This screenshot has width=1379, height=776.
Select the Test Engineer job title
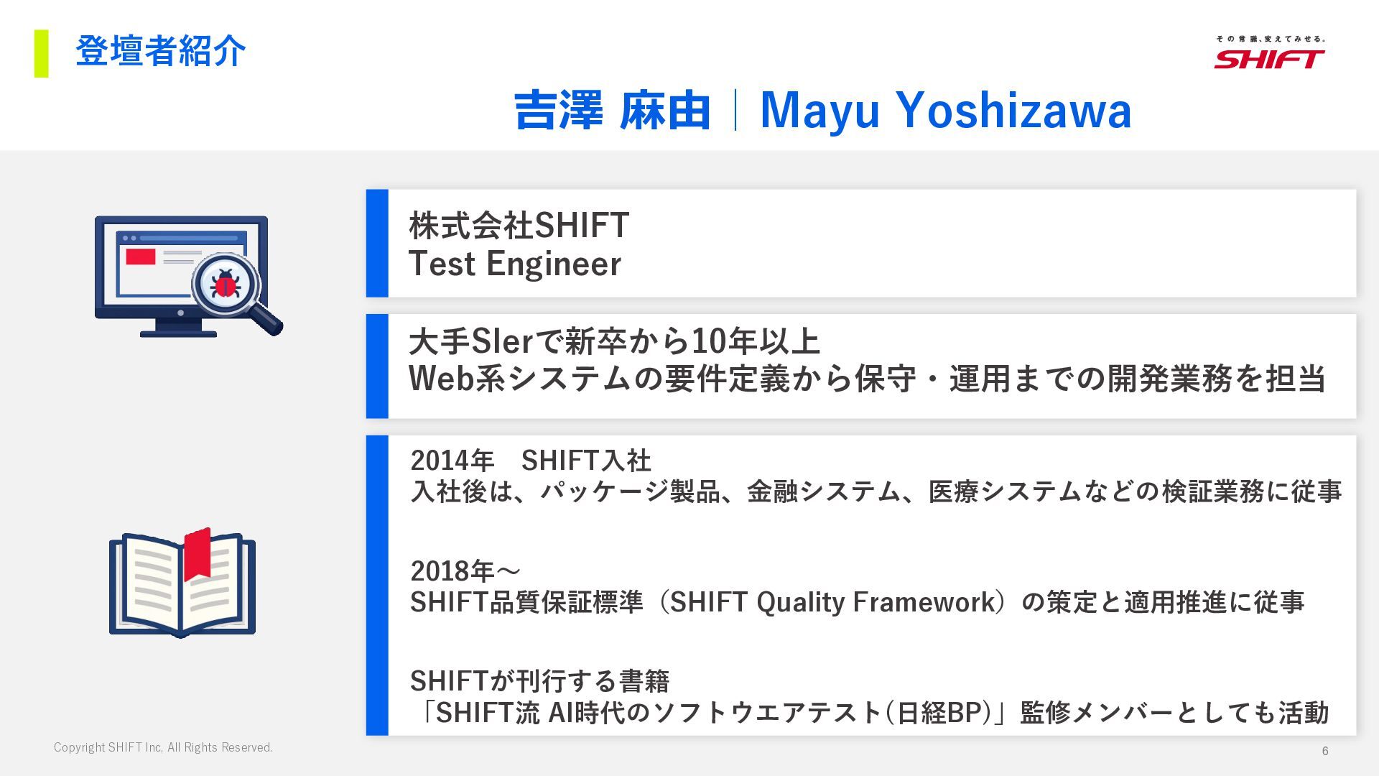click(514, 264)
